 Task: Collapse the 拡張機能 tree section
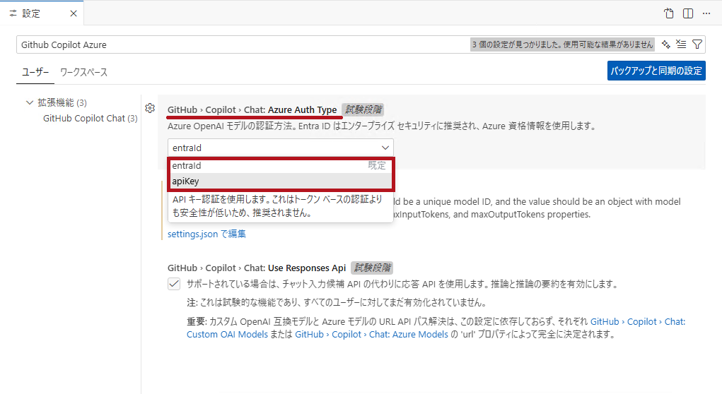pos(30,102)
